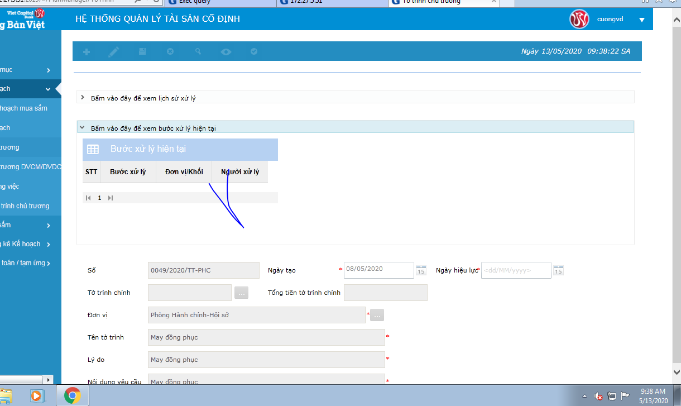This screenshot has width=681, height=406.
Task: Go to first page in step table pager
Action: (x=88, y=198)
